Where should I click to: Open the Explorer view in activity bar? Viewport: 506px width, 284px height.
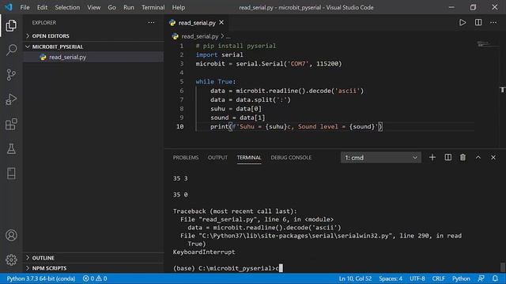point(11,25)
